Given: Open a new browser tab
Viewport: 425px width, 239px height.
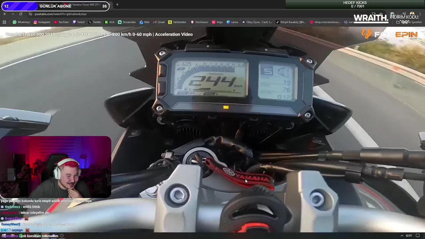Looking at the screenshot, I should pos(117,5).
